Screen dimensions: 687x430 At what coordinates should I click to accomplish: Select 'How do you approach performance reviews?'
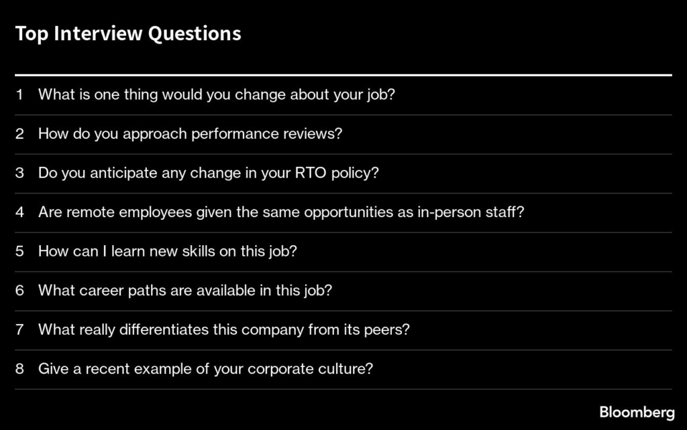(190, 133)
